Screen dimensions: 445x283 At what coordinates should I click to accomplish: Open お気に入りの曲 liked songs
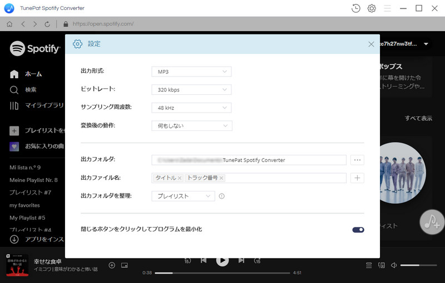37,146
